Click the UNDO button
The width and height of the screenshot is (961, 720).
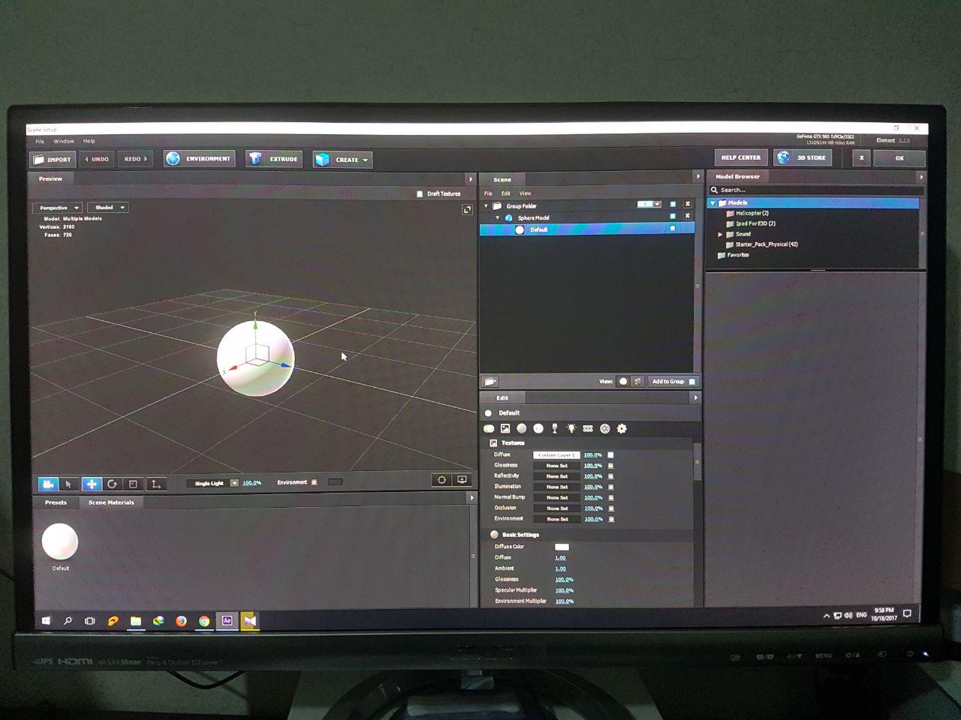pyautogui.click(x=98, y=159)
